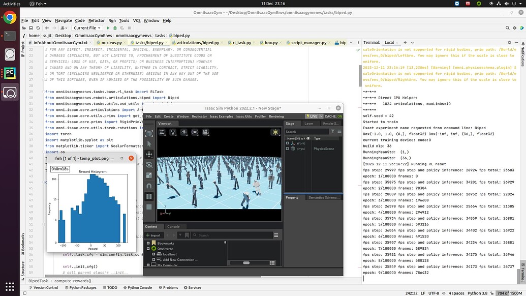Screen dimensions: 526x296
Task: Open the Python Console from PyCharm's status bar
Action: pos(138,287)
